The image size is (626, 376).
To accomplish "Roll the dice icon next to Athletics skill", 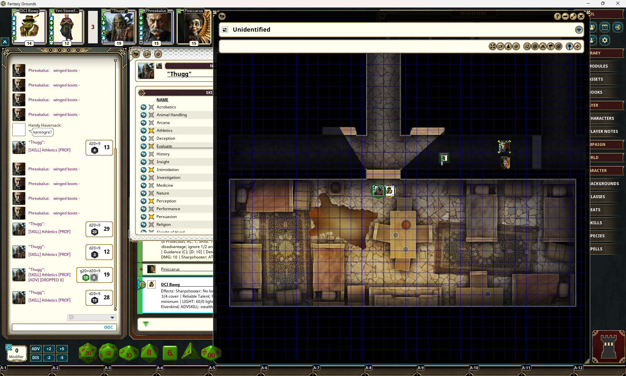I will tap(144, 130).
